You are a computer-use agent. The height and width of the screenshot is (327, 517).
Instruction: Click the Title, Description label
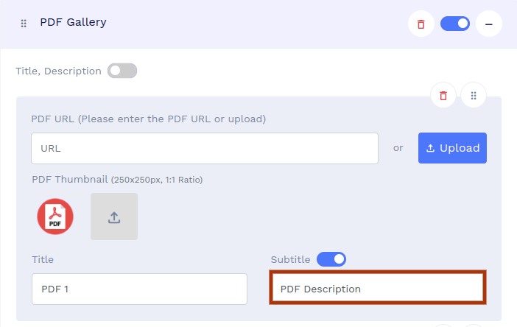(58, 71)
